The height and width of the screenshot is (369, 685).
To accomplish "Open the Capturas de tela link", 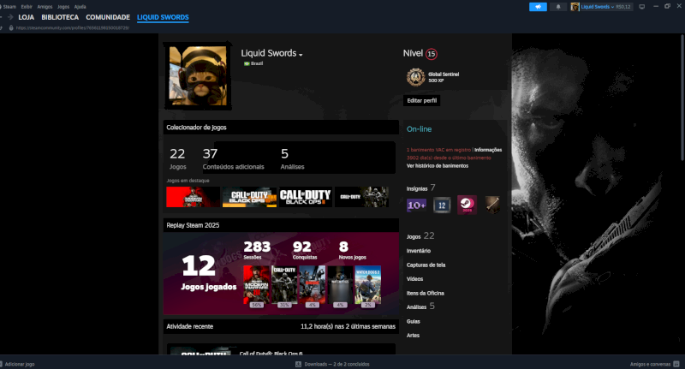I will [426, 265].
